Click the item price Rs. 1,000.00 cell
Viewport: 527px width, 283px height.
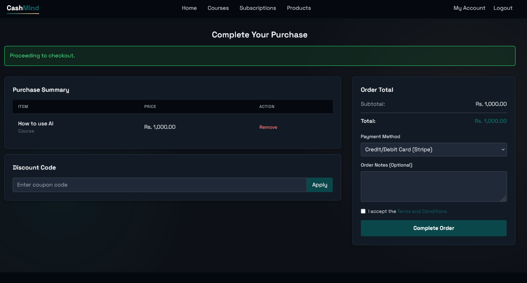pos(160,127)
